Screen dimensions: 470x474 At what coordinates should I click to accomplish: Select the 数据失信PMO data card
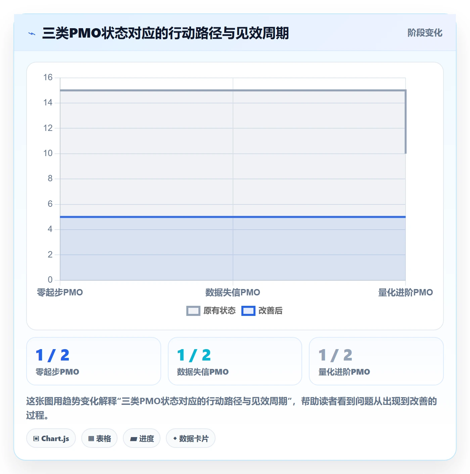point(235,361)
